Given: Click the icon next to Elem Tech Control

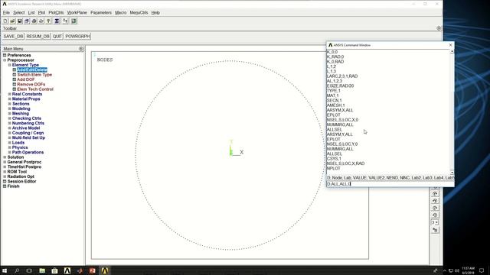Looking at the screenshot, I should tap(15, 89).
